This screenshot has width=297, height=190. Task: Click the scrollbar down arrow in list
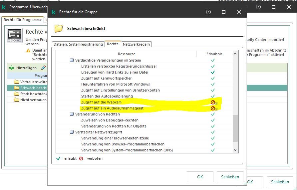pos(235,150)
